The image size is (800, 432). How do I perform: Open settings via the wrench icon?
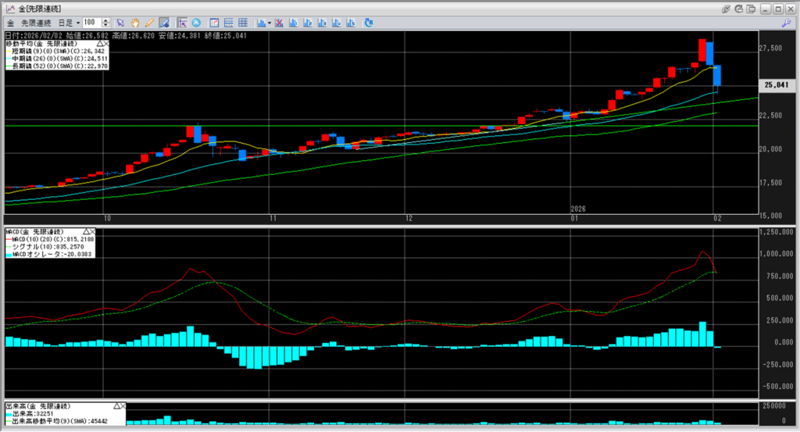coord(786,23)
